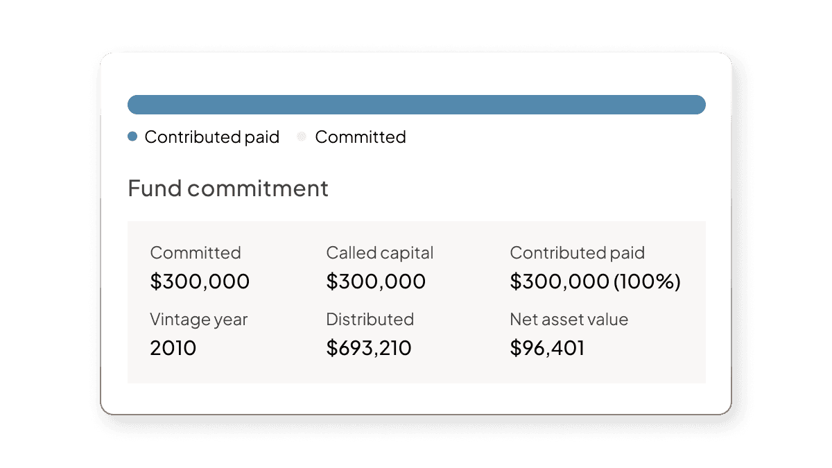832x468 pixels.
Task: Click the Called capital label
Action: (380, 253)
